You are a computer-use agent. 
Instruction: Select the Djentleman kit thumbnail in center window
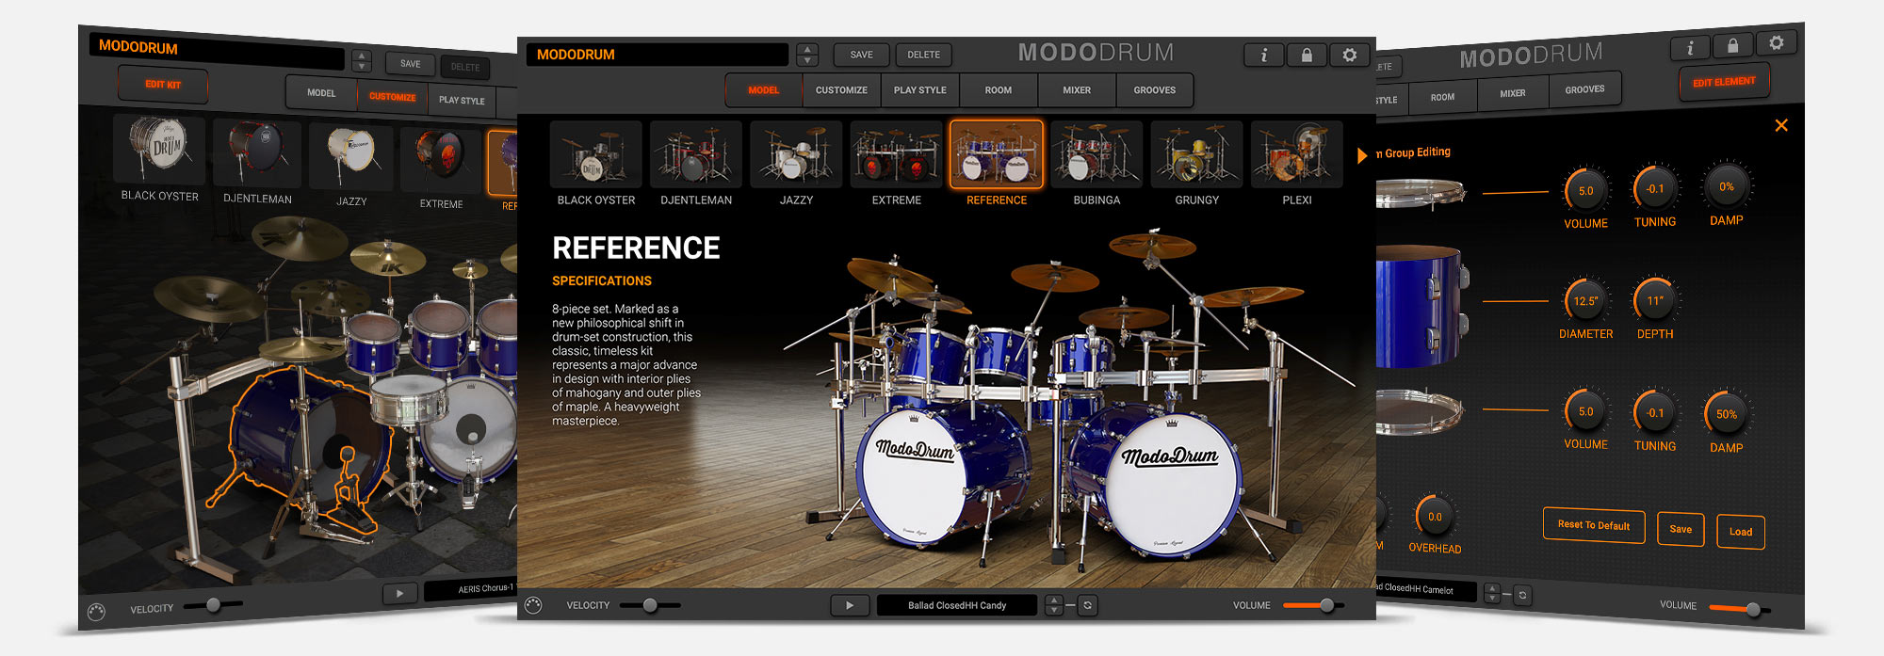click(x=696, y=154)
